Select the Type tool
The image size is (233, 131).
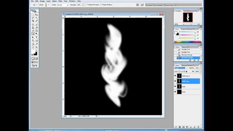pos(36,37)
